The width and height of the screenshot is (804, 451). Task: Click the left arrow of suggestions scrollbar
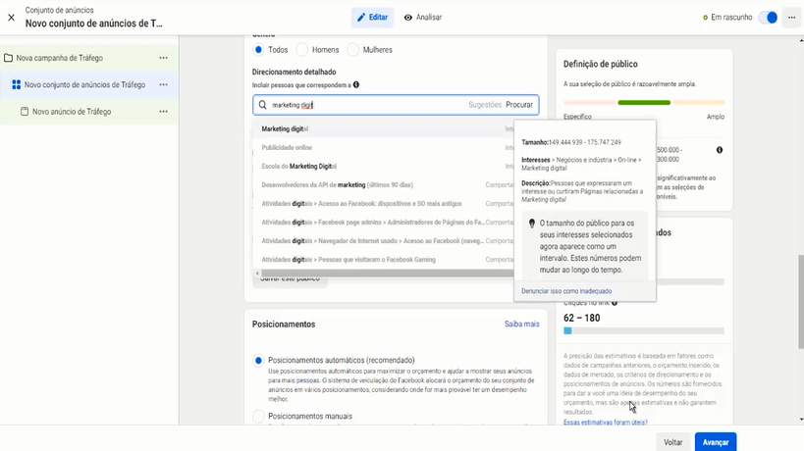(257, 274)
